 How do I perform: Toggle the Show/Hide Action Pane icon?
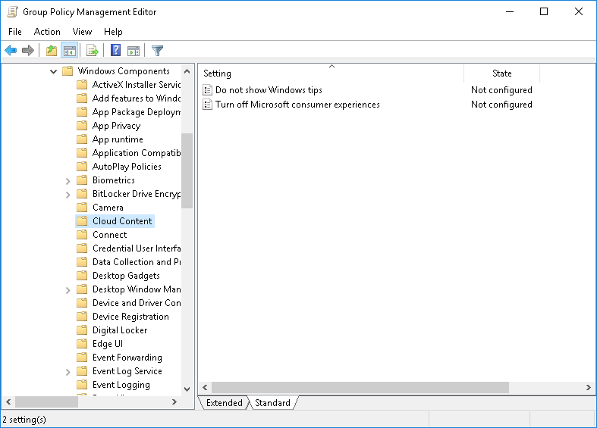[134, 51]
